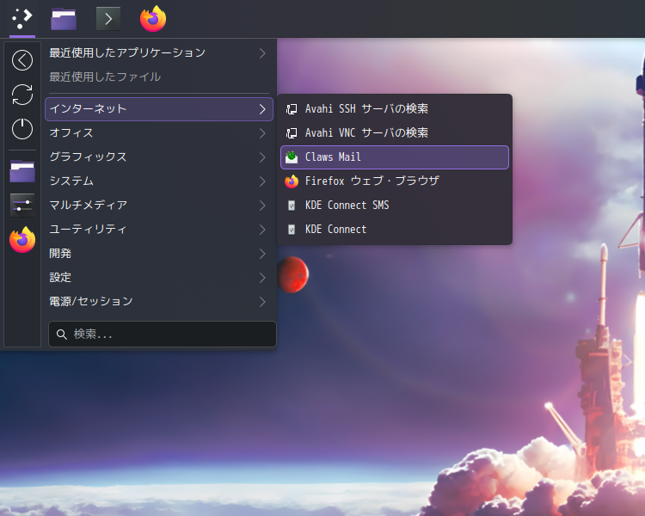Image resolution: width=645 pixels, height=516 pixels.
Task: Expand the インターネット category chevron
Action: point(262,109)
